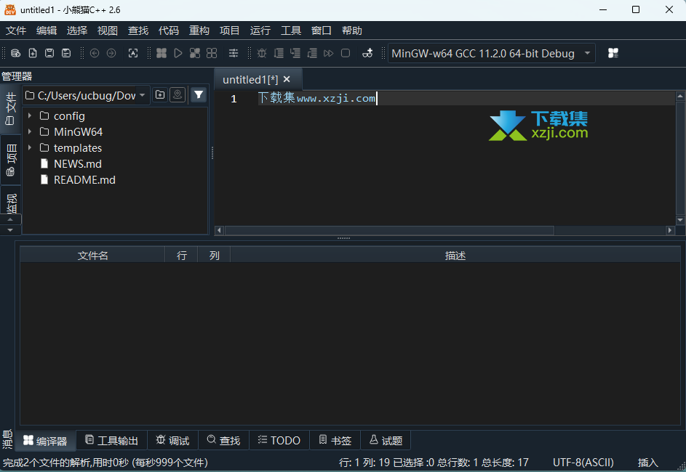Open the 重构 menu
Viewport: 686px width, 472px height.
tap(199, 30)
